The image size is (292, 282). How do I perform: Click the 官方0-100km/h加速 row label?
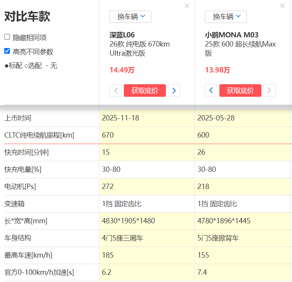point(39,272)
